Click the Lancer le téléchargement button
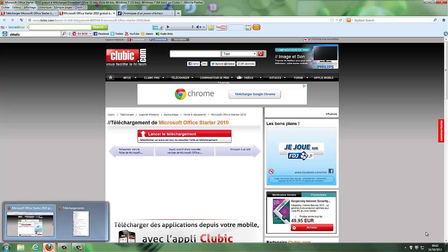 point(184,134)
